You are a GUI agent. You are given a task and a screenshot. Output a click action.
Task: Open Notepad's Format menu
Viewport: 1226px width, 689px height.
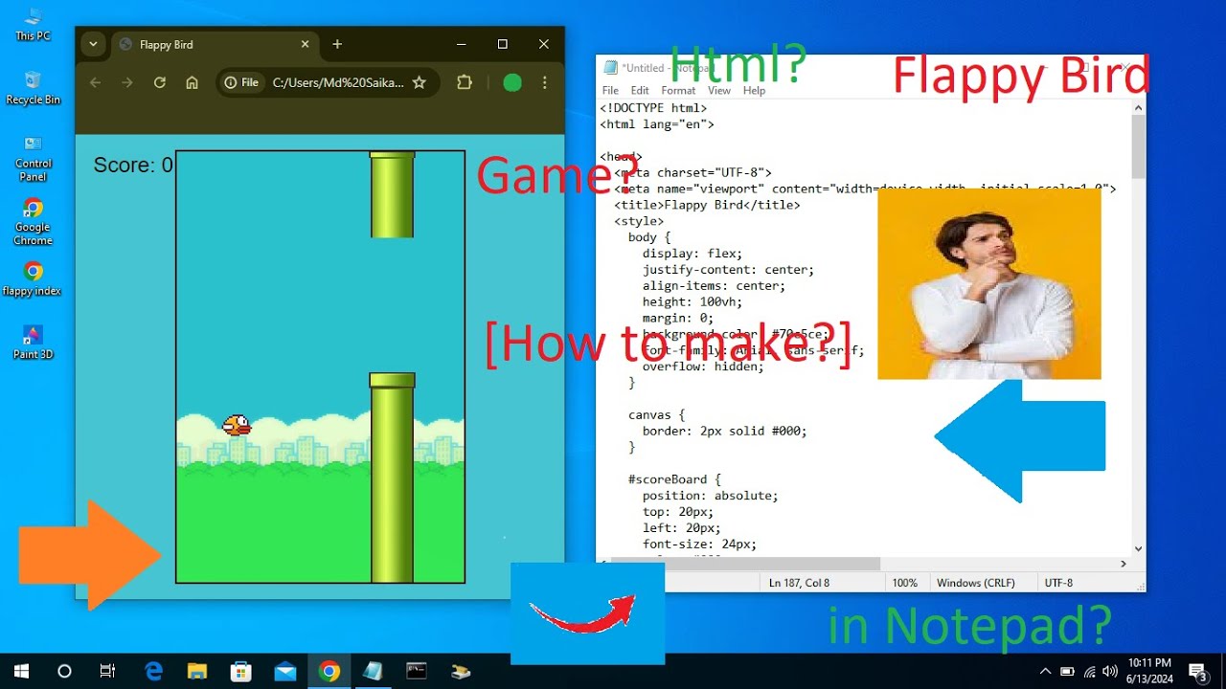pyautogui.click(x=678, y=91)
